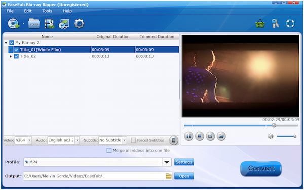Viewport: 304px width, 190px height.
Task: Click the yellow folder browse output icon
Action: pos(169,176)
